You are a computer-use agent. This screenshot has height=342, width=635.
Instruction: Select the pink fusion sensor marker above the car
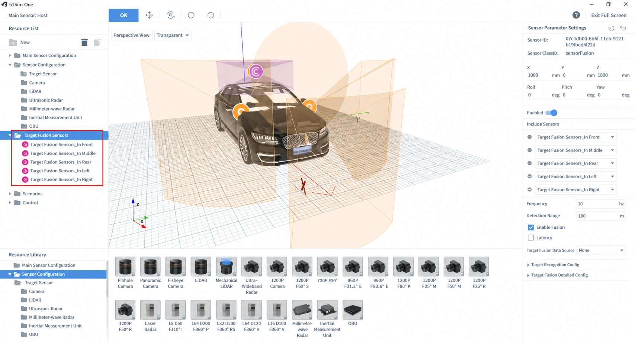[x=256, y=71]
